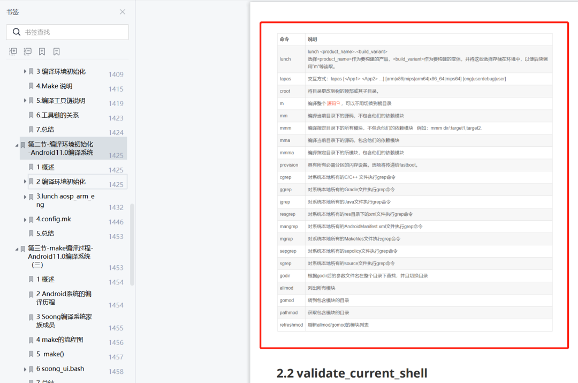Click the expand all bookmarks icon
578x383 pixels.
13,51
